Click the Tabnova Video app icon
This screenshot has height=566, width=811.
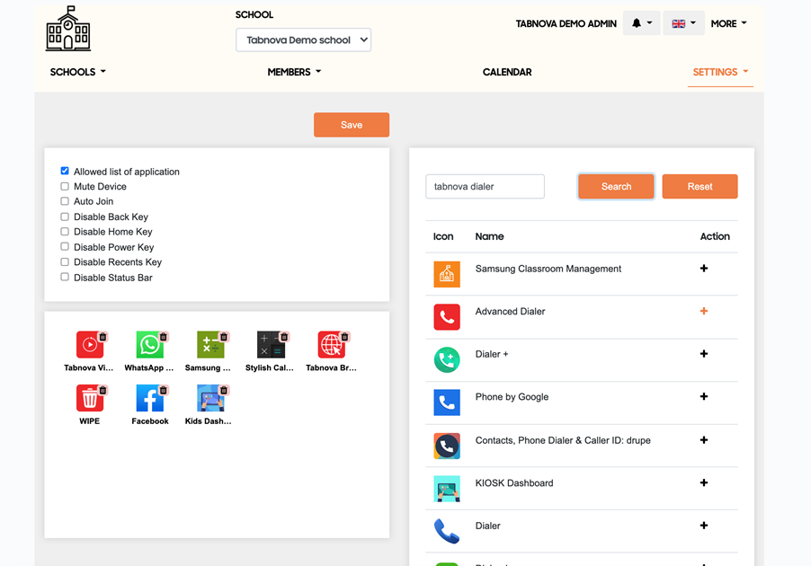90,345
